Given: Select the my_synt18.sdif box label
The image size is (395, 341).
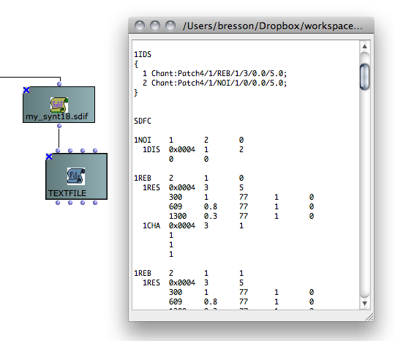Looking at the screenshot, I should click(57, 116).
